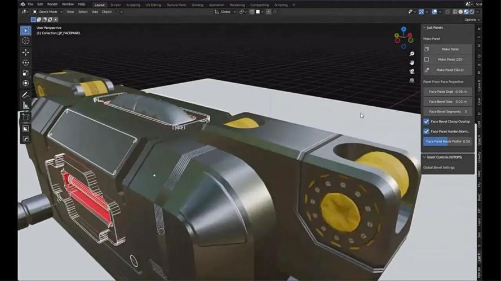Click the Extend selection mode icon

(x=39, y=20)
